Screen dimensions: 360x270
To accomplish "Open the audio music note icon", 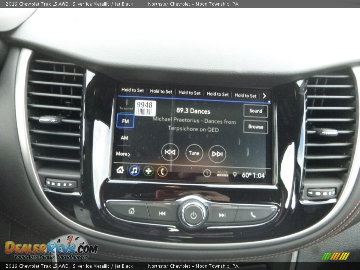I will (x=134, y=171).
